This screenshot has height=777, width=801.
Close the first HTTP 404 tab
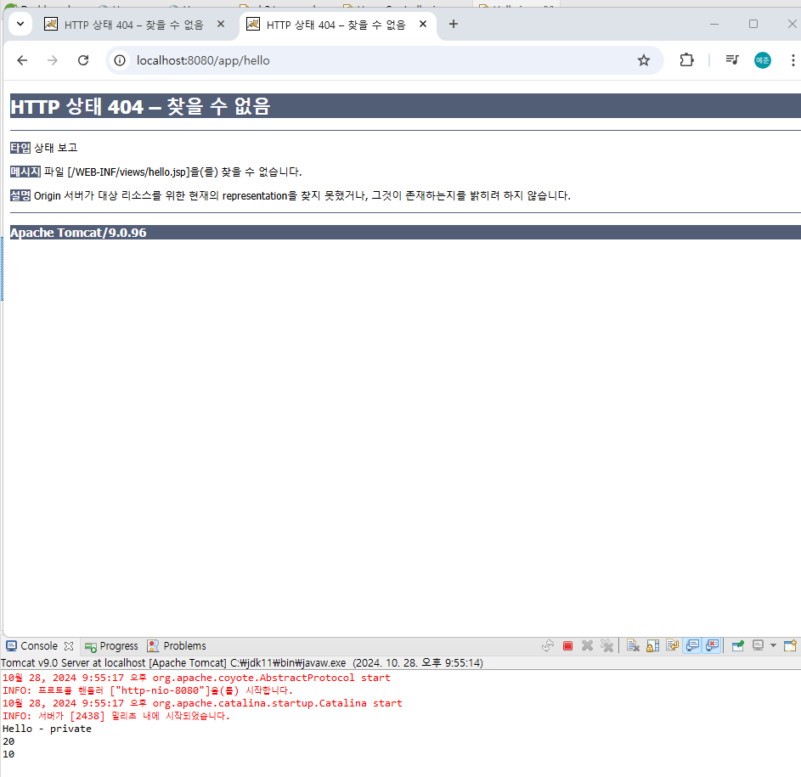click(x=221, y=24)
